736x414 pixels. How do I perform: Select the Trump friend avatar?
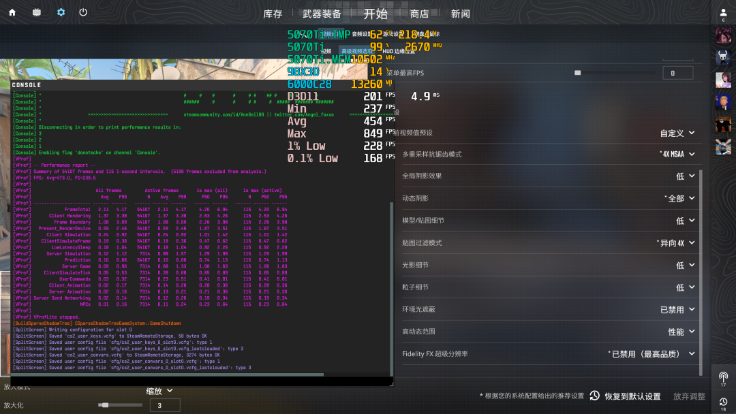[x=723, y=102]
